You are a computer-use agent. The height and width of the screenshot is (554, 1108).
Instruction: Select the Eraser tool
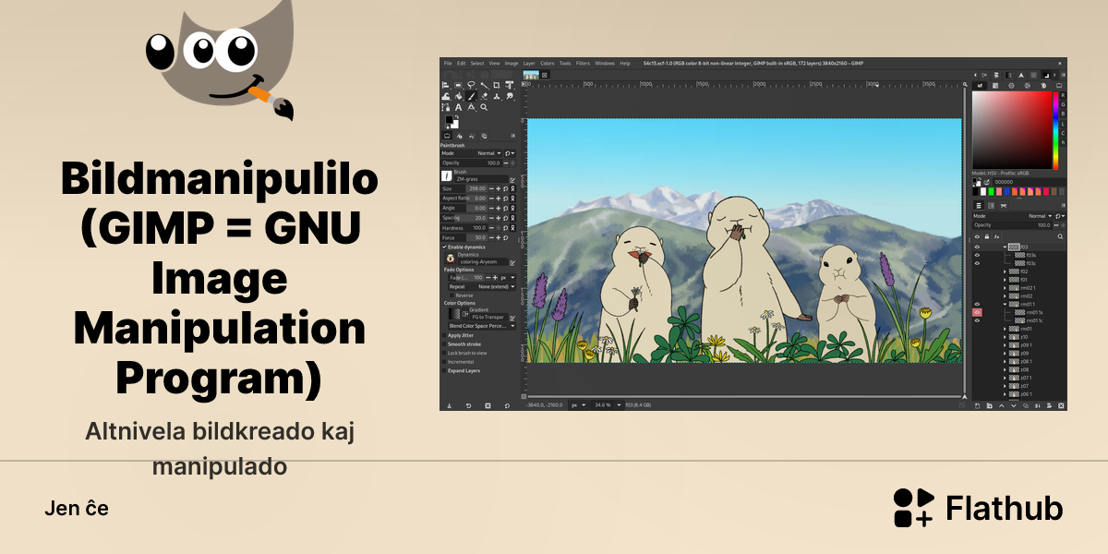(x=484, y=96)
